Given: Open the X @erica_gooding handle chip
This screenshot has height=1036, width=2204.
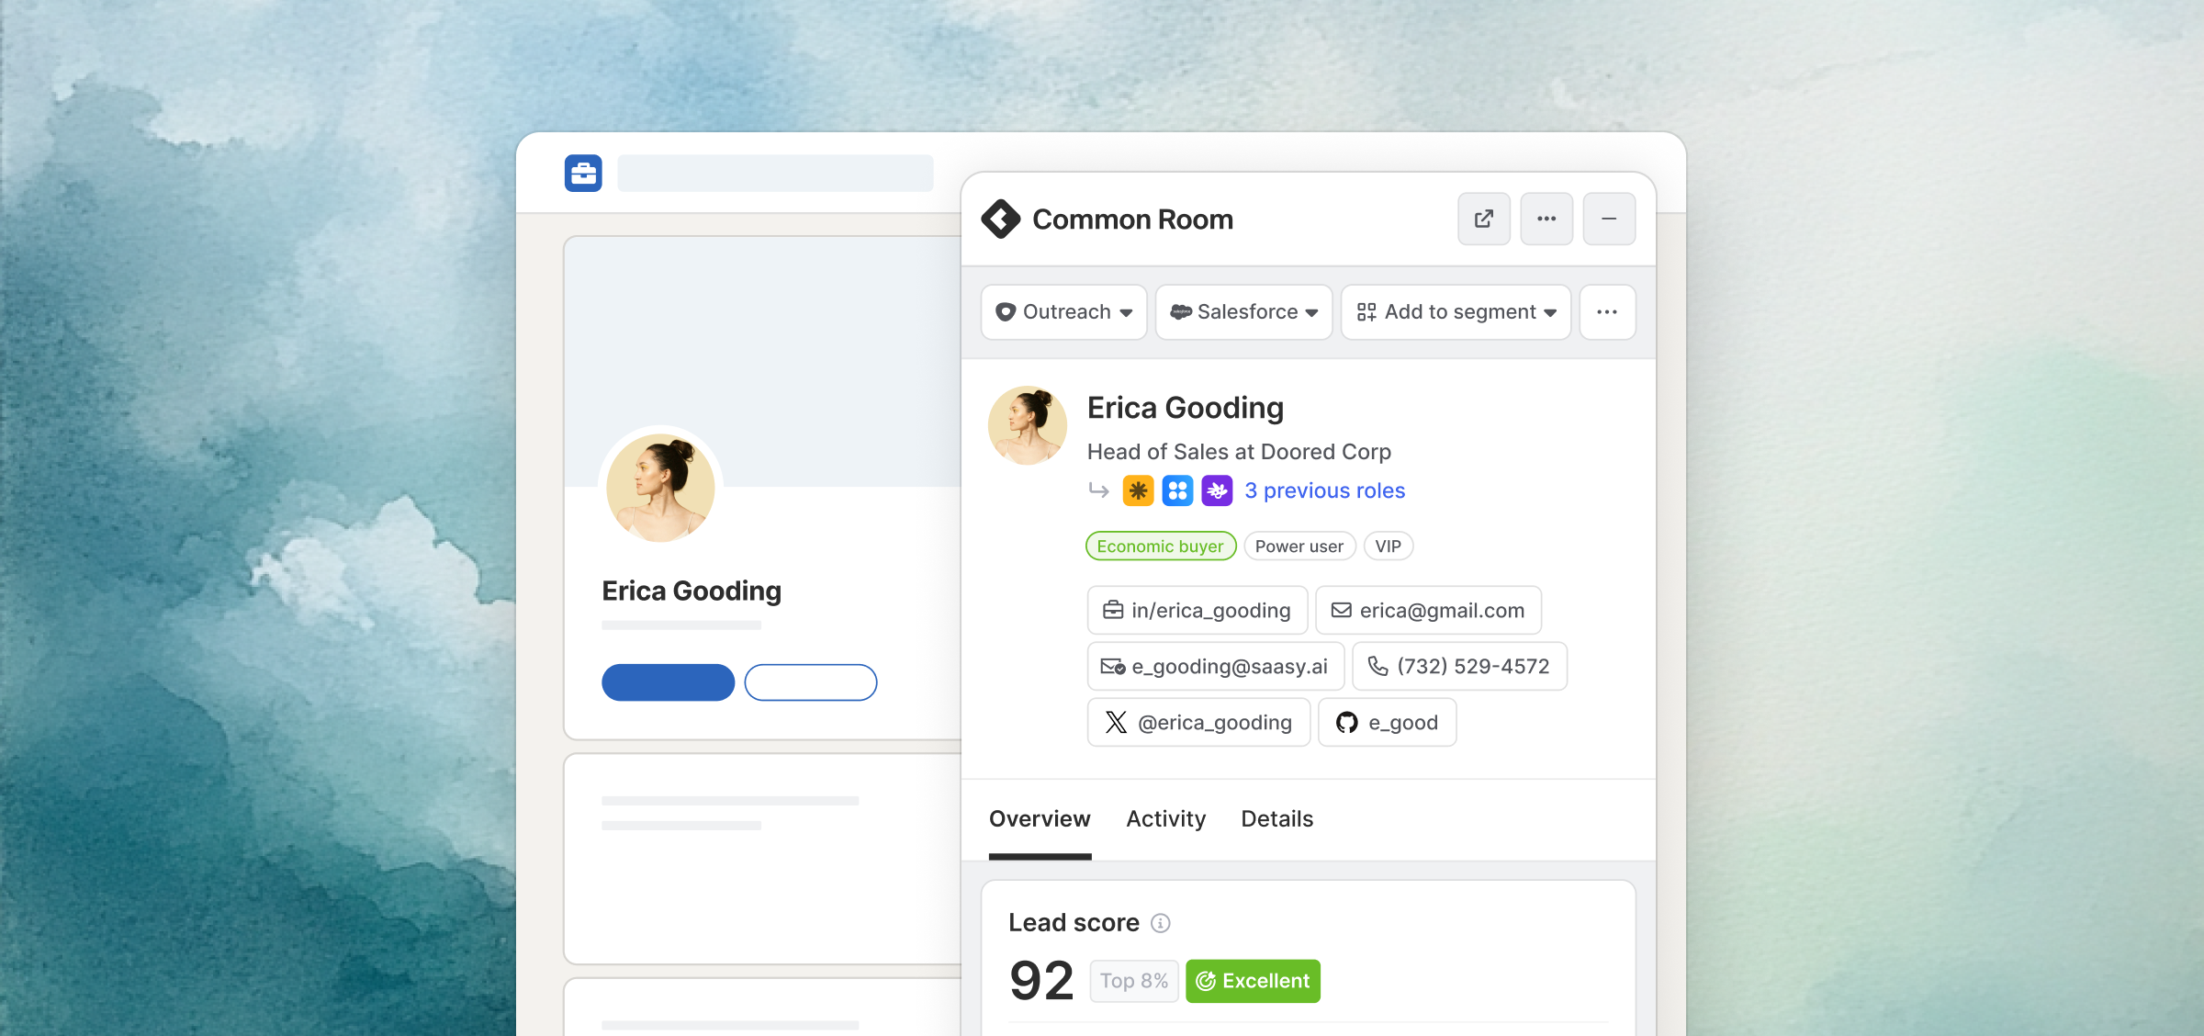Looking at the screenshot, I should [x=1198, y=723].
